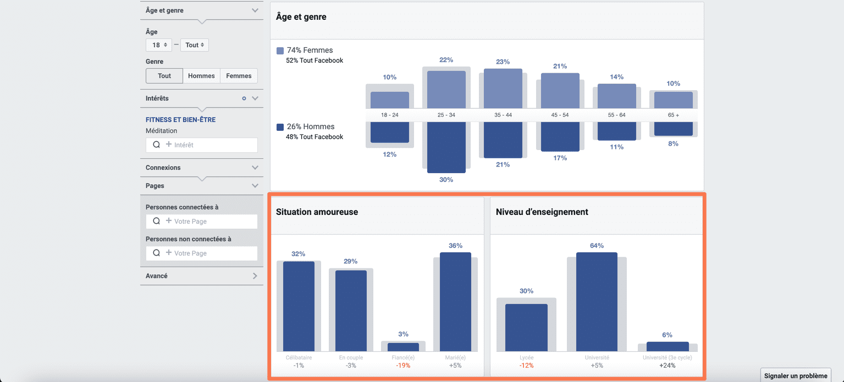The width and height of the screenshot is (844, 382).
Task: Expand the Connexions section chevron
Action: [255, 168]
